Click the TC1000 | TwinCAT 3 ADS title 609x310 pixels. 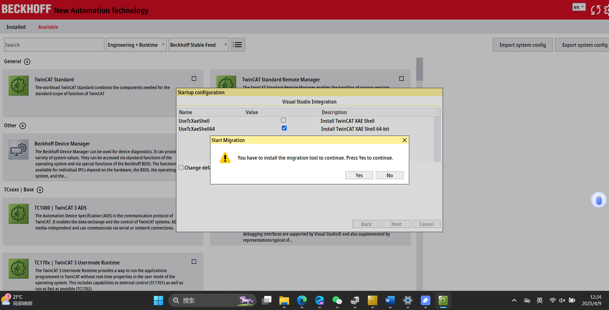pos(61,208)
